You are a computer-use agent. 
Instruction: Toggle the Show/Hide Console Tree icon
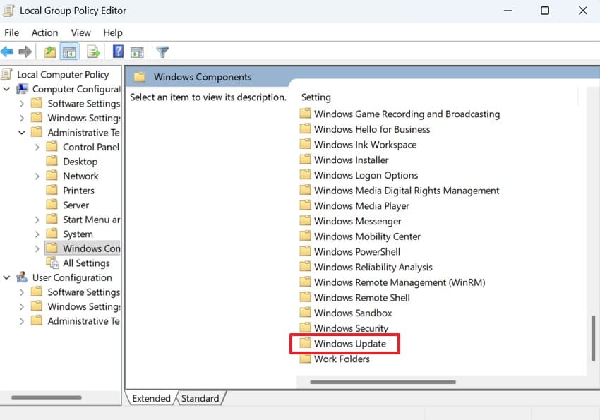point(69,52)
